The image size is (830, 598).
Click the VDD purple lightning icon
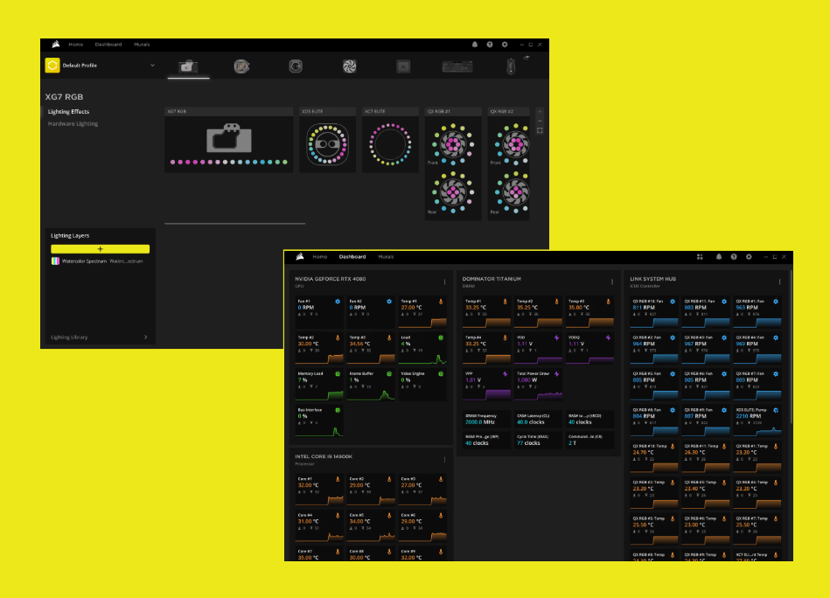[x=556, y=337]
